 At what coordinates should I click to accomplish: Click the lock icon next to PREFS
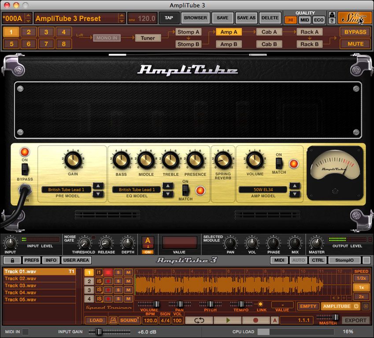[x=12, y=260]
